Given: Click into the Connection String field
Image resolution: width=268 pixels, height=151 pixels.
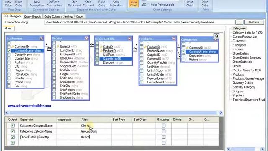Looking at the screenshot, I should pyautogui.click(x=139, y=22).
